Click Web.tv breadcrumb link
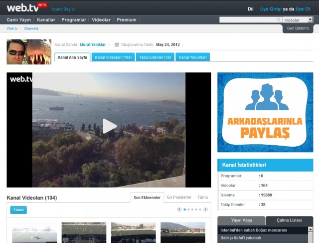The width and height of the screenshot is (319, 243). coord(12,28)
